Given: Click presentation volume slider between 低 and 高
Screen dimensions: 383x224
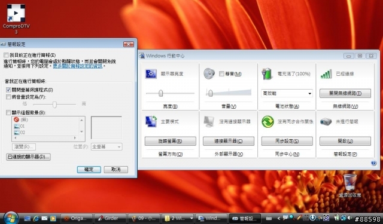Looking at the screenshot, I should [54, 105].
